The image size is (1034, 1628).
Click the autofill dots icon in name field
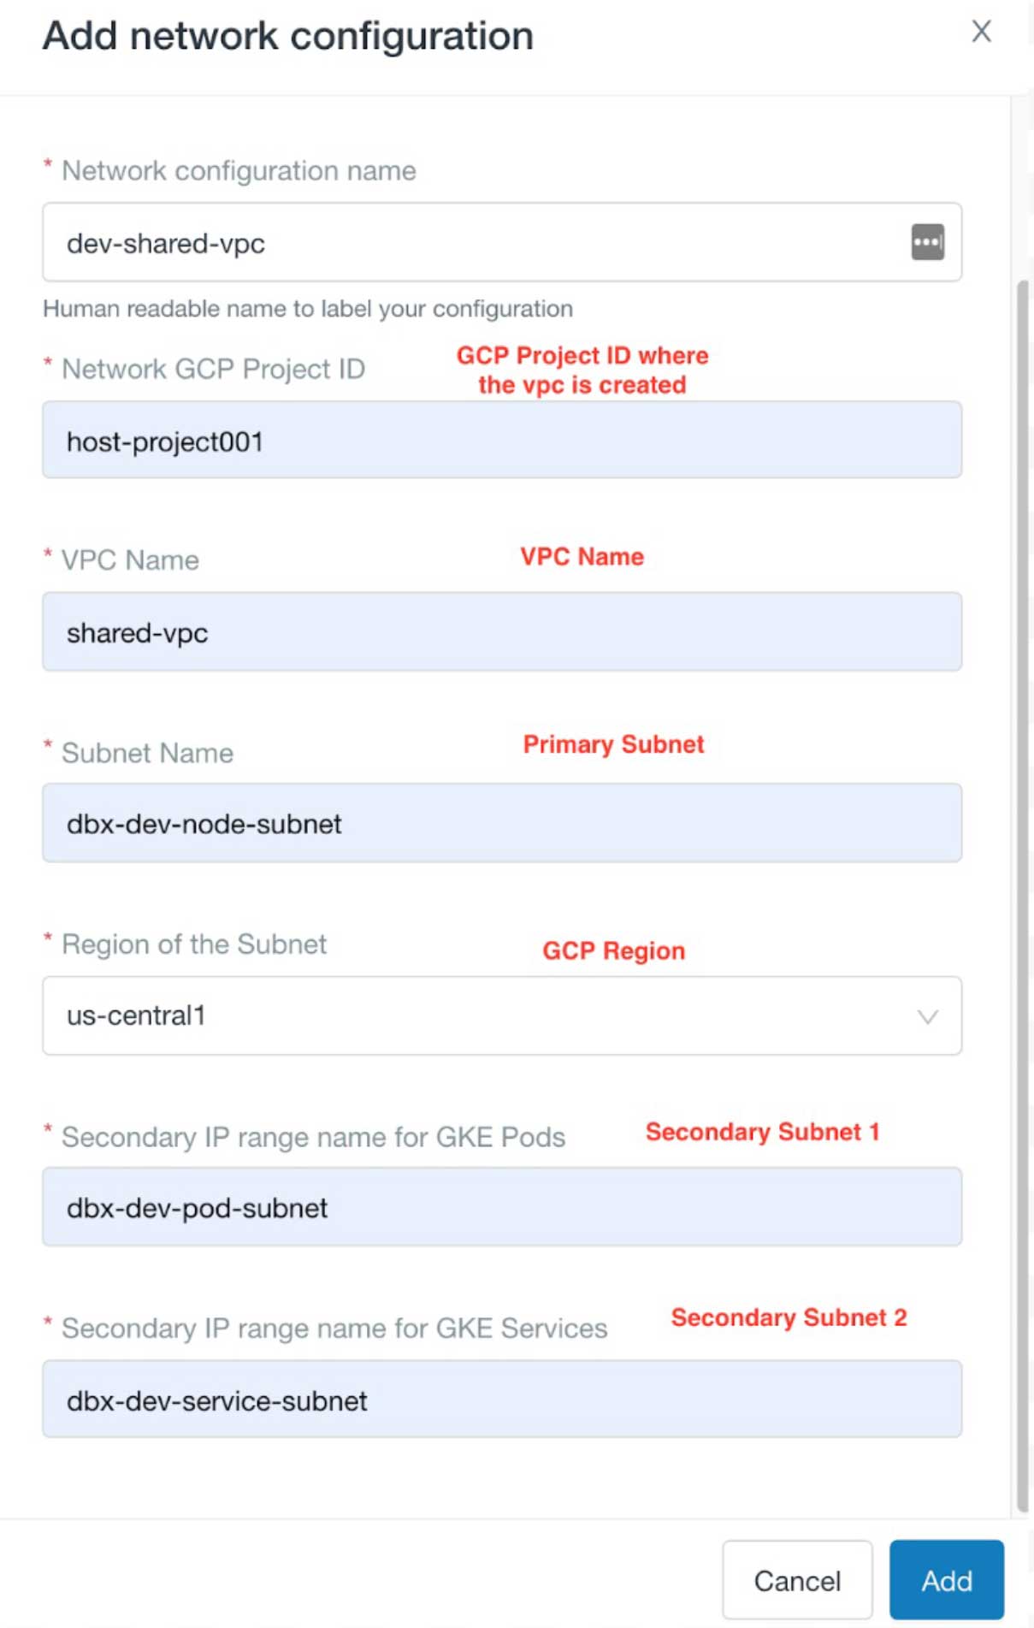(927, 242)
